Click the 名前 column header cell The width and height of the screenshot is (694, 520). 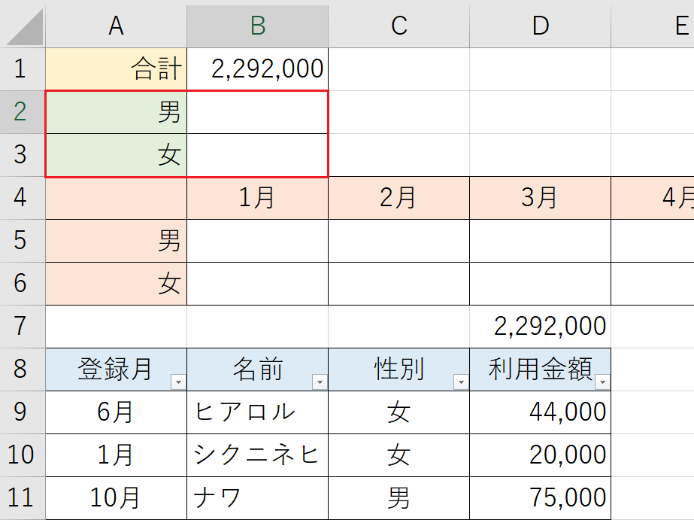pos(258,369)
